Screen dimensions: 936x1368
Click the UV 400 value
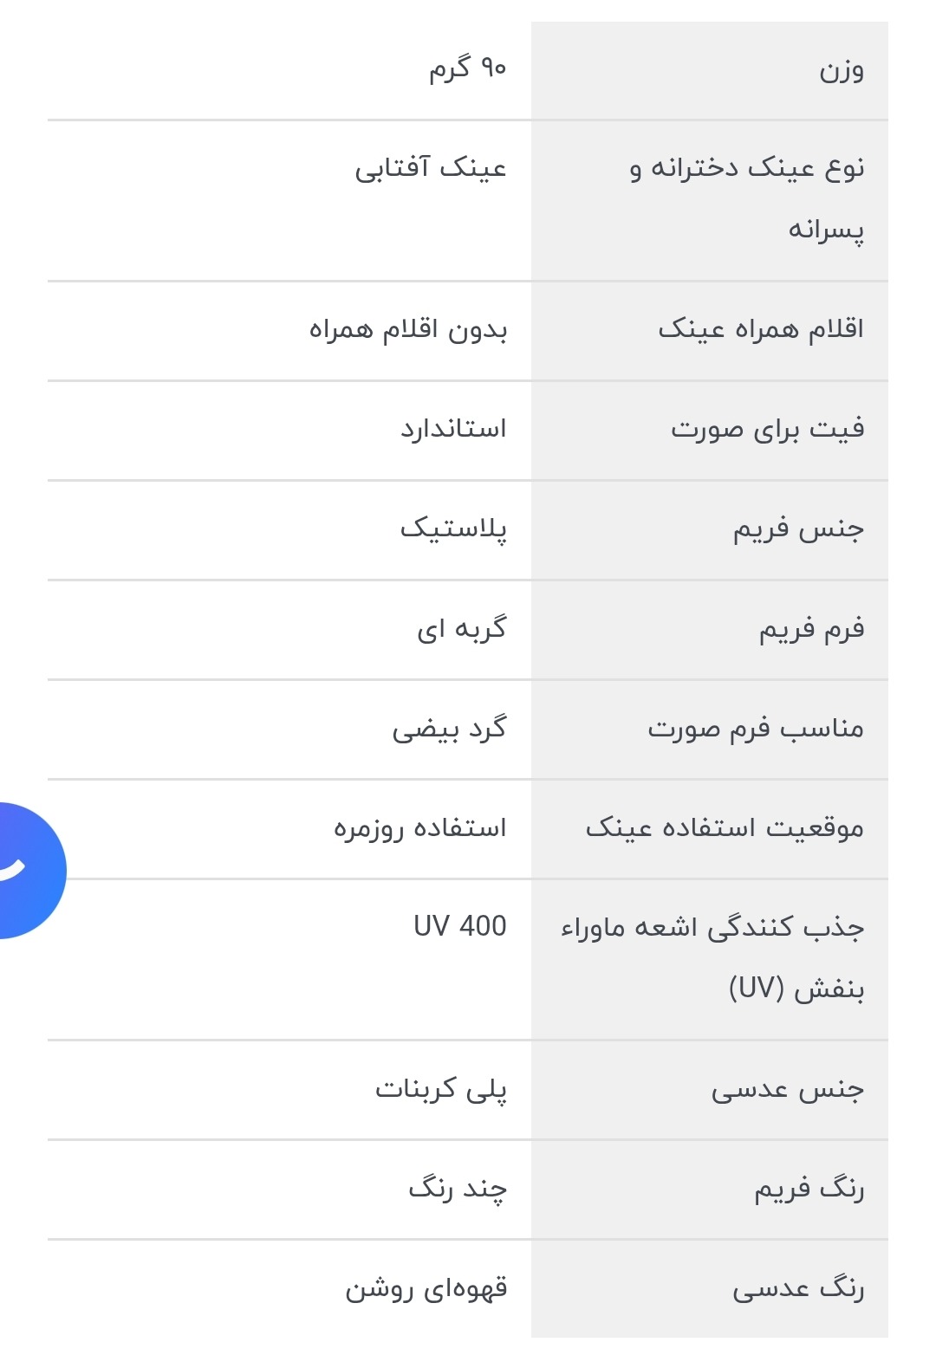click(459, 926)
